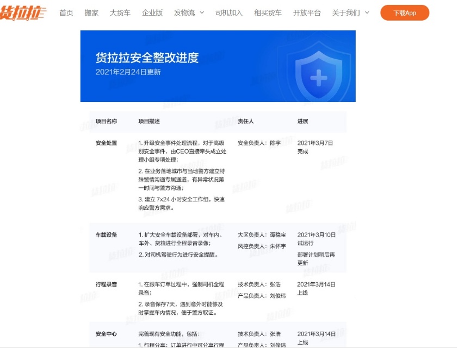Open the 大货车 menu item
The height and width of the screenshot is (349, 458).
click(x=120, y=12)
